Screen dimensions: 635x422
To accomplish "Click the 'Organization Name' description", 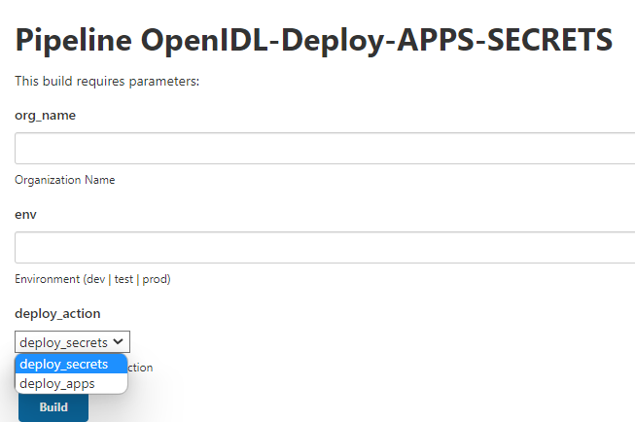I will (65, 180).
